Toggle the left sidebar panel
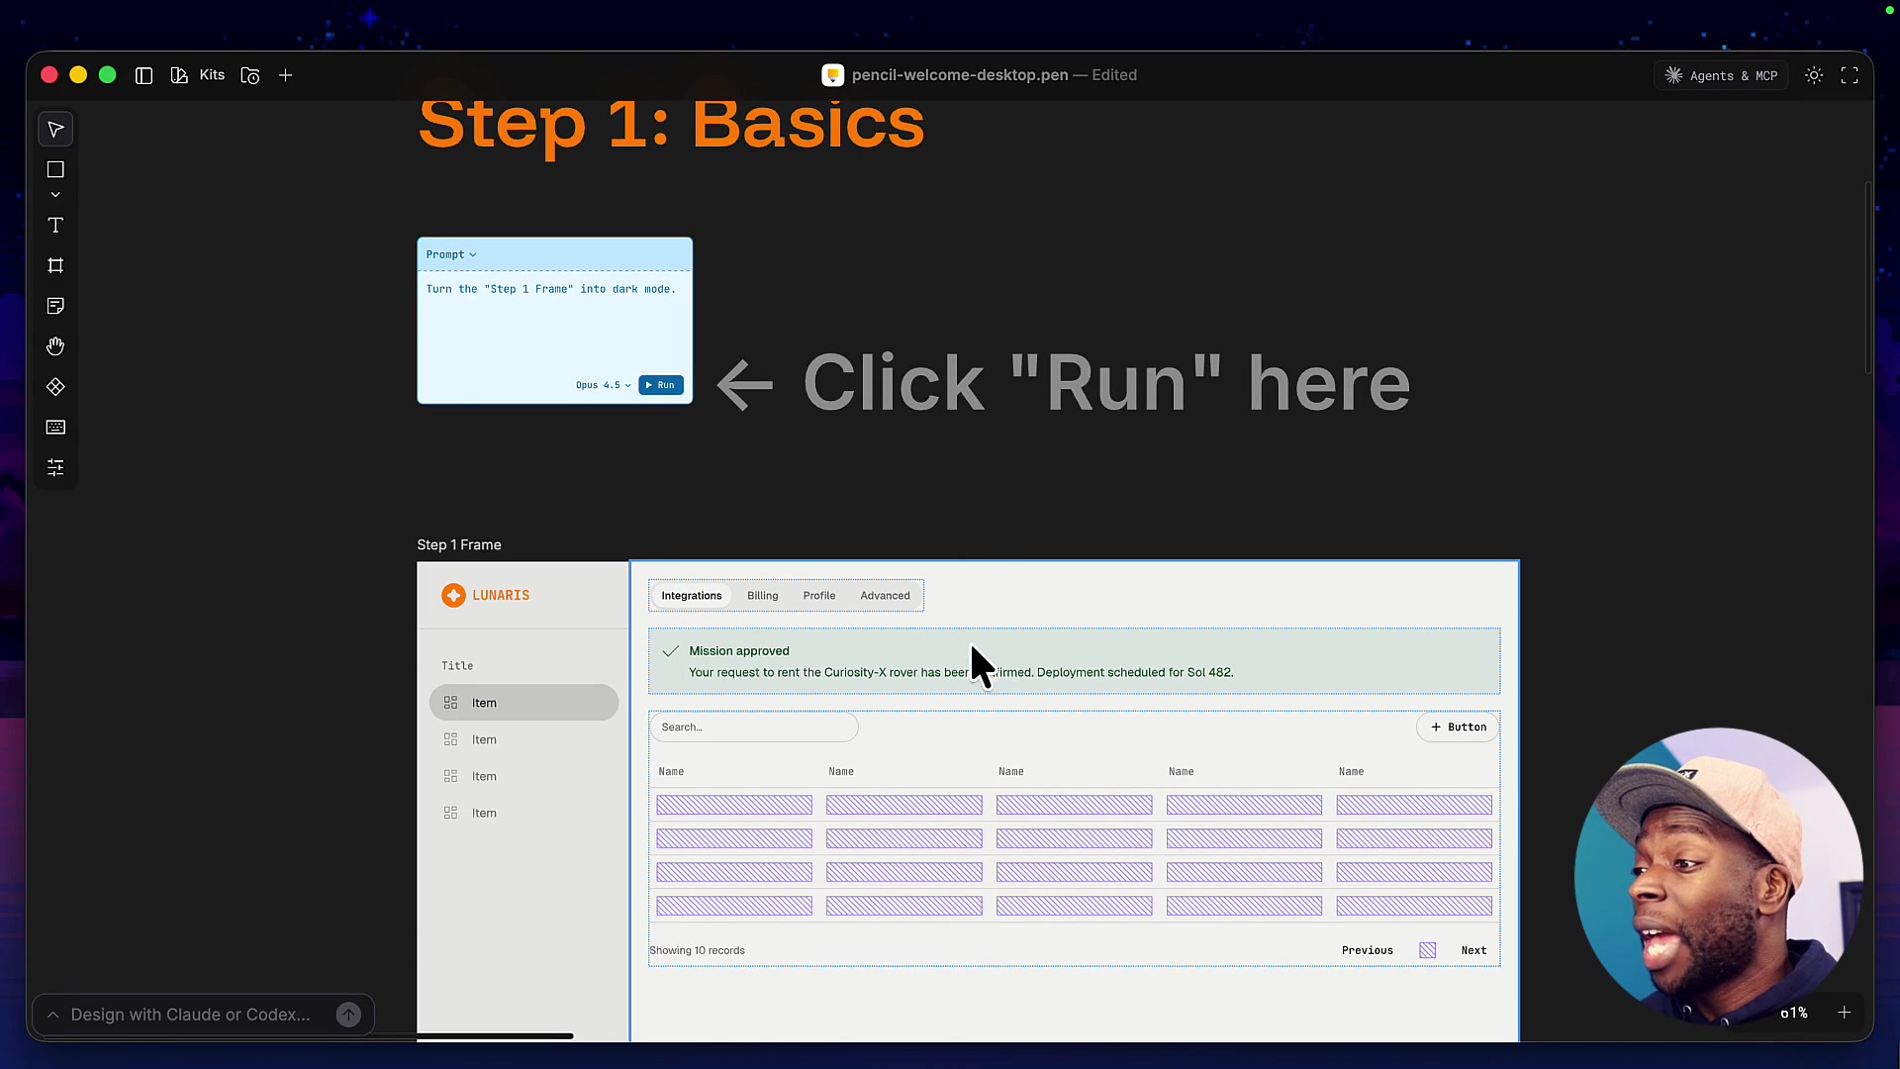This screenshot has width=1900, height=1069. coord(143,74)
